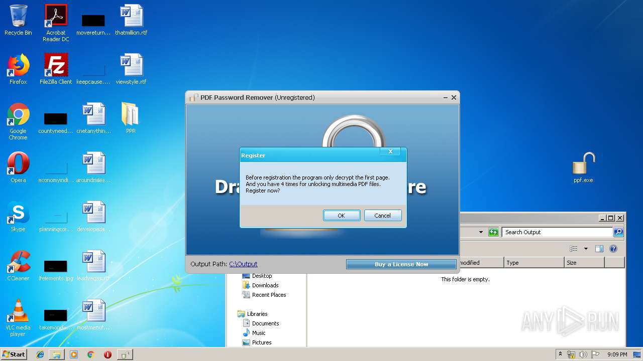Select the PPR folder on desktop
This screenshot has width=643, height=361.
click(131, 118)
